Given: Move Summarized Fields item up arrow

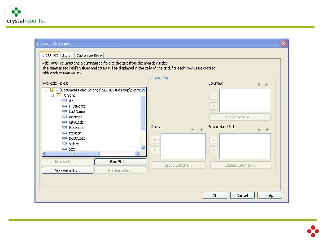Looking at the screenshot, I should (259, 130).
